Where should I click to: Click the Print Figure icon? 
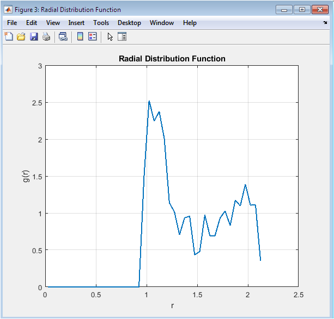[x=46, y=36]
